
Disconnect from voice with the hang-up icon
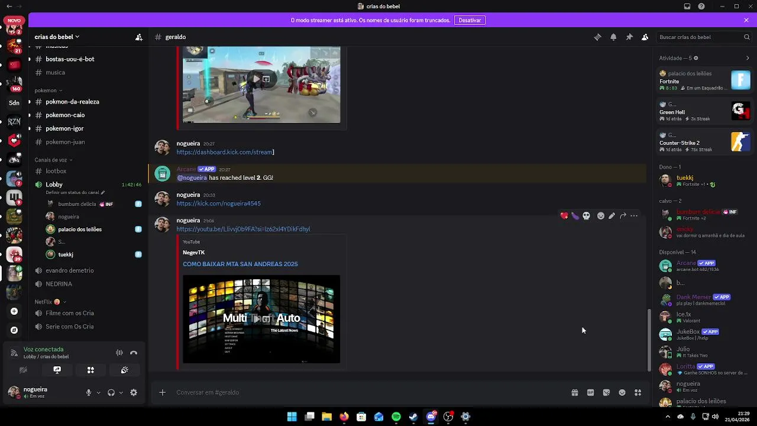[134, 353]
